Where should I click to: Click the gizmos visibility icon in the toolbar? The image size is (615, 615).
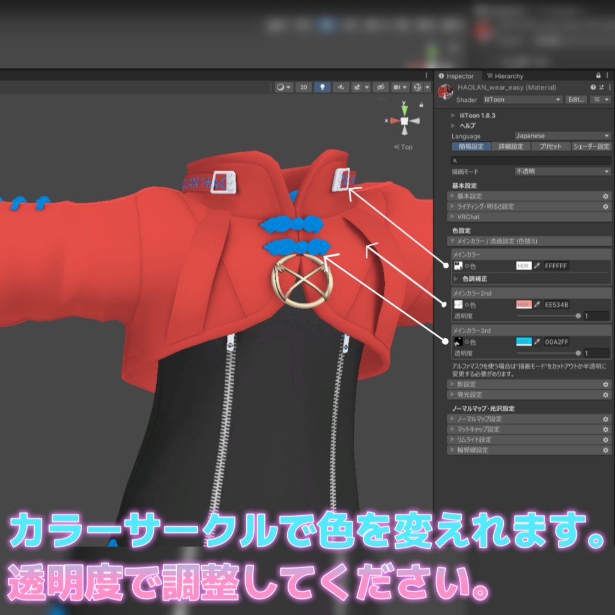tap(381, 87)
